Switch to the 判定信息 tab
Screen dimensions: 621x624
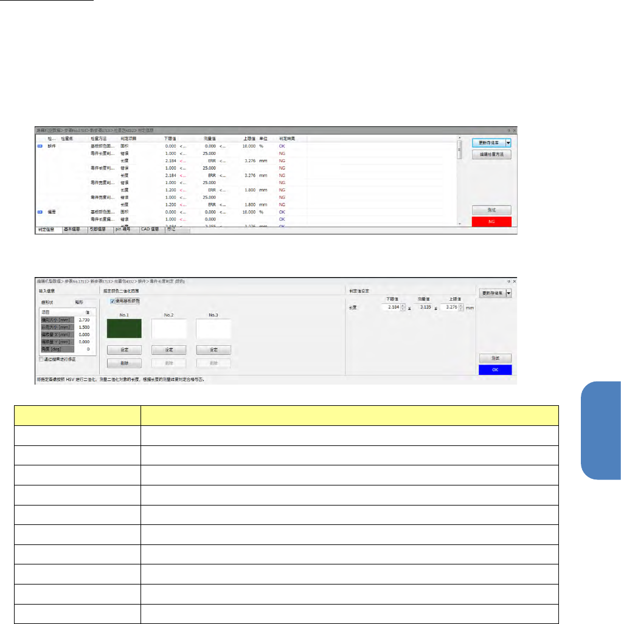pos(46,230)
